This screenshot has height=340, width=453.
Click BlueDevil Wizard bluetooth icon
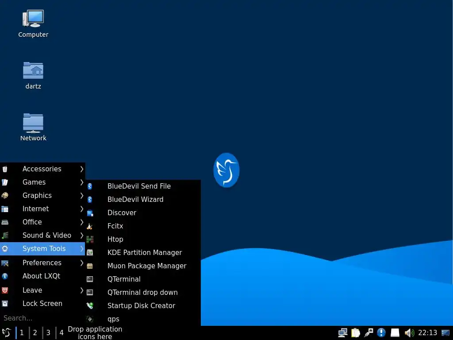90,200
